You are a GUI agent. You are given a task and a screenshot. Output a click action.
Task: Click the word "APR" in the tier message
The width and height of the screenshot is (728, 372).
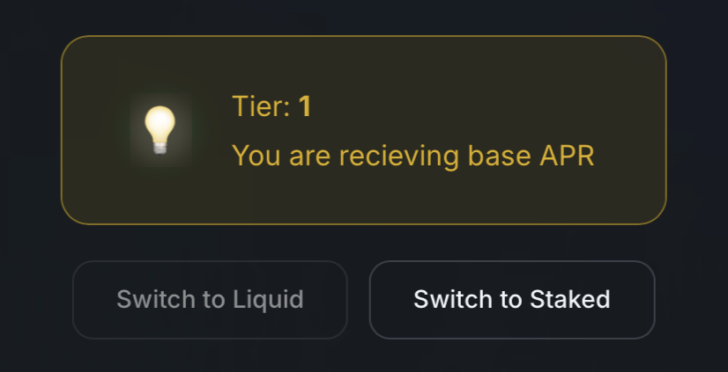click(x=565, y=156)
